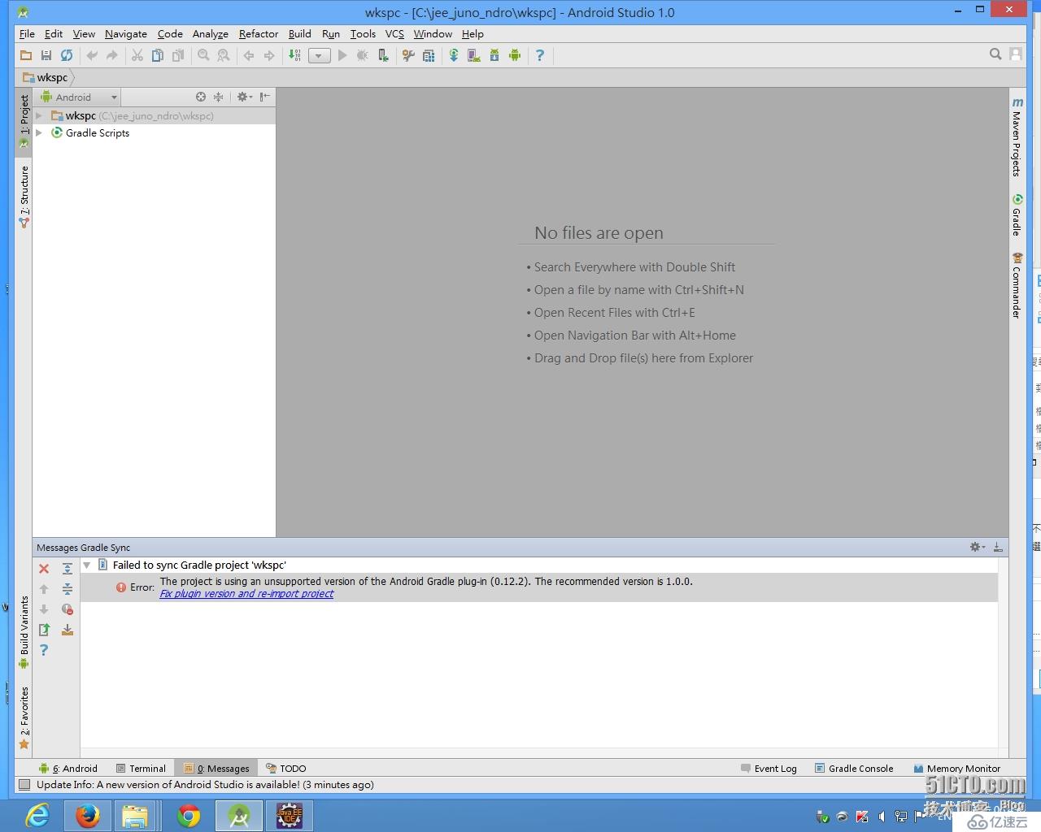Click the Save All toolbar icon
Screen dimensions: 1041x832
46,55
